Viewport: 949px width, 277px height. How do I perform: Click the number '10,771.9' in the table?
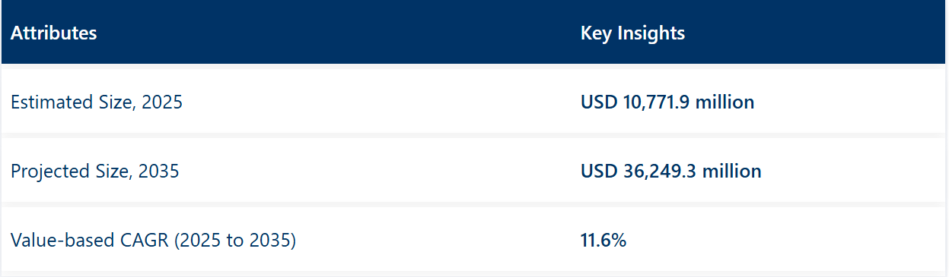coord(655,102)
